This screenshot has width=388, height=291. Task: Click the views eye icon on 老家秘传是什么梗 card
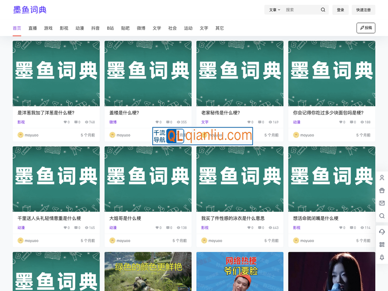(271, 121)
